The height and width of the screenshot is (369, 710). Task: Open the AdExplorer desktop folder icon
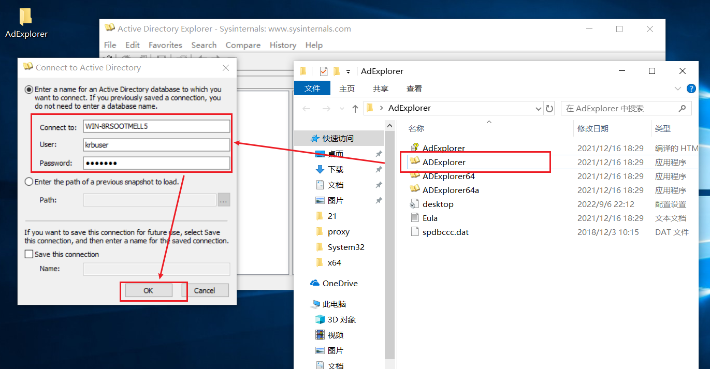(x=26, y=23)
